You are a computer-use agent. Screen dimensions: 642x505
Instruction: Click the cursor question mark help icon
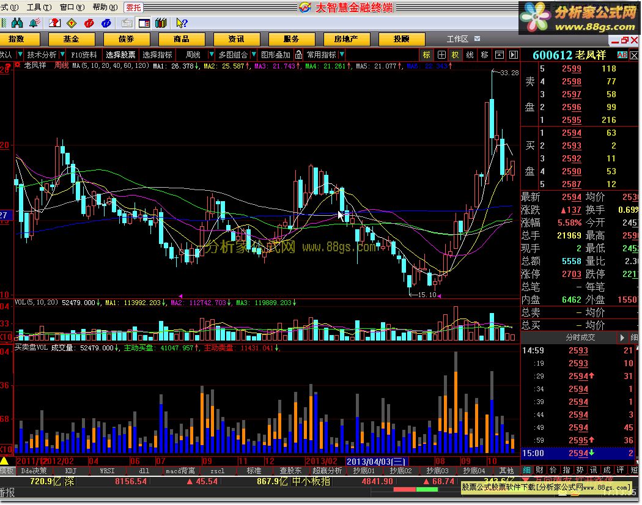[182, 23]
